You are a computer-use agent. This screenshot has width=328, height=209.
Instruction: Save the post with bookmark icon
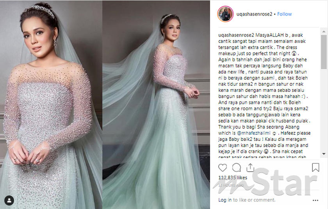point(316,167)
